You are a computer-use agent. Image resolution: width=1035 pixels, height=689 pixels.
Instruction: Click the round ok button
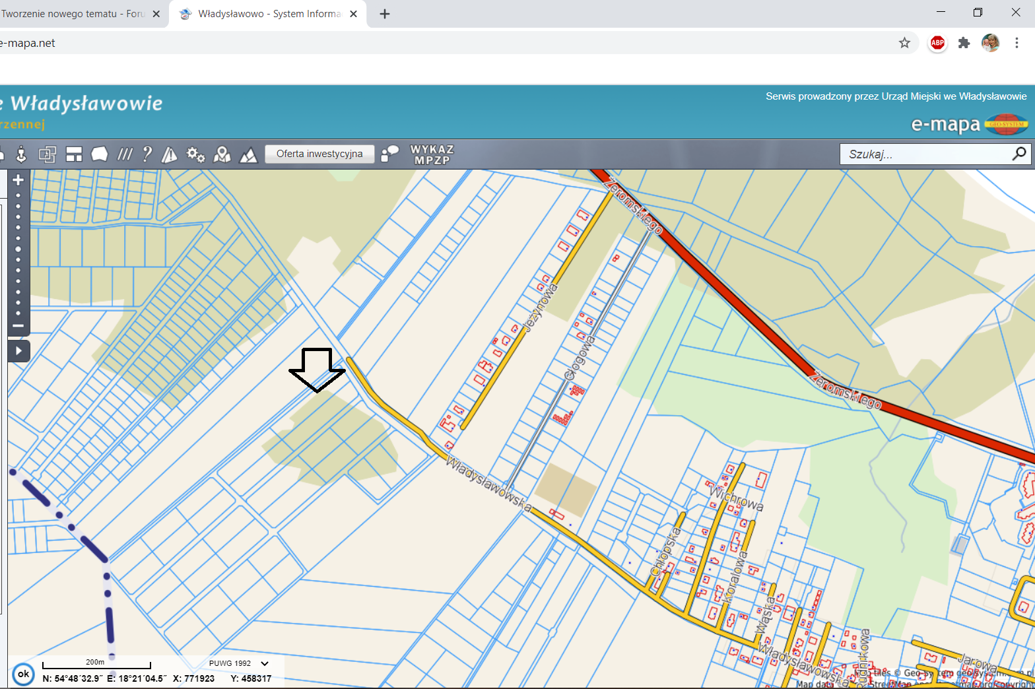pos(24,674)
